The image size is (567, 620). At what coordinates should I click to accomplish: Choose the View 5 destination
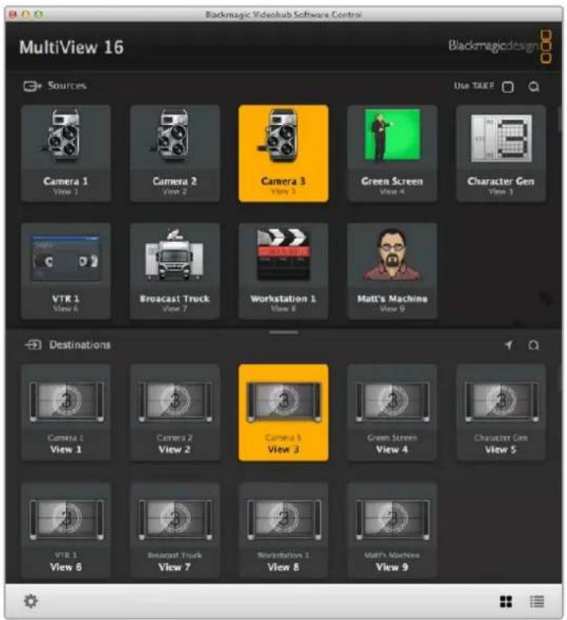click(x=501, y=412)
